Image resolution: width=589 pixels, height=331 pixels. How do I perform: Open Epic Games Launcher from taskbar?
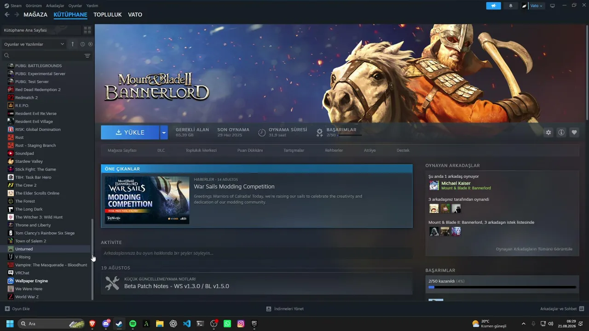(x=254, y=324)
